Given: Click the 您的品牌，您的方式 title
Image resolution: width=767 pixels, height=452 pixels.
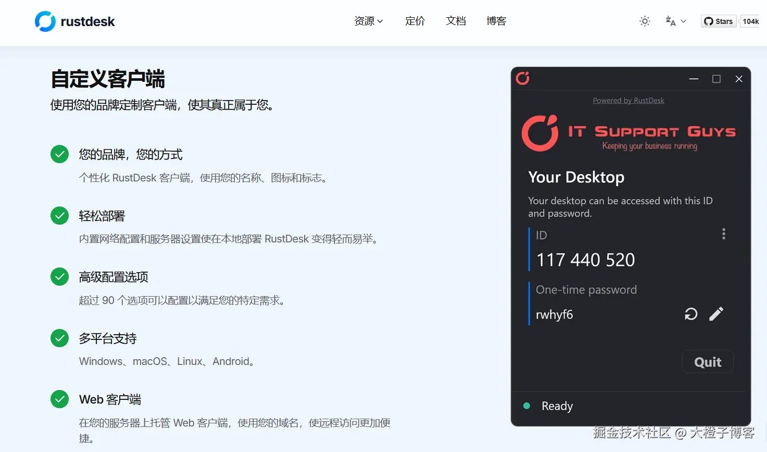Looking at the screenshot, I should click(131, 155).
